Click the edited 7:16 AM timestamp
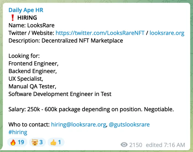Screen dimensions: 193x152 point(165,145)
